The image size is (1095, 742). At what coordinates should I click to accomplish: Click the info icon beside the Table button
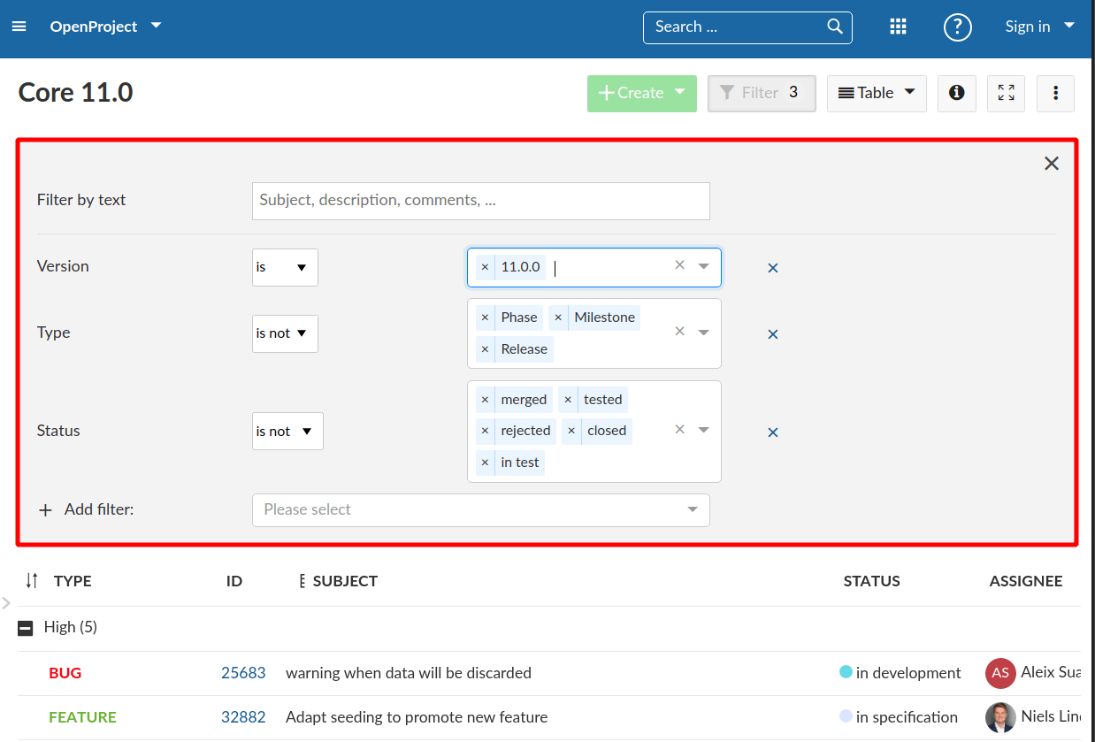click(x=956, y=93)
